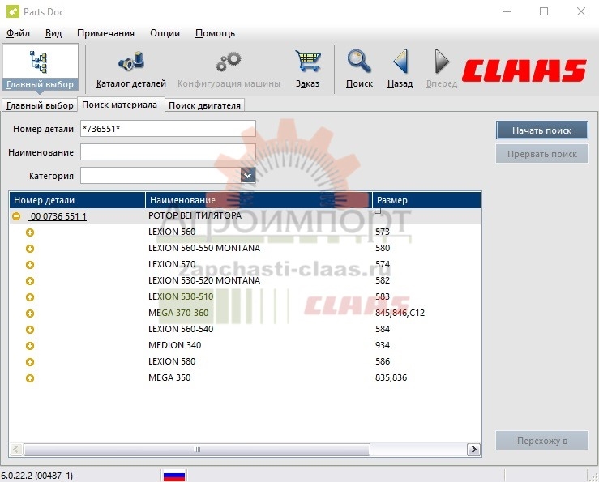Screen dimensions: 599x482
Task: Expand the MEGA 350 row
Action: click(x=30, y=378)
